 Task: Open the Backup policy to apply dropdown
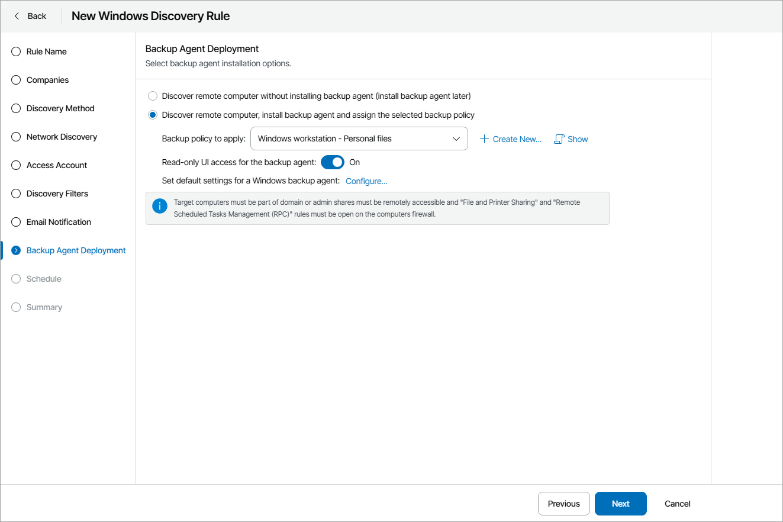pos(456,138)
